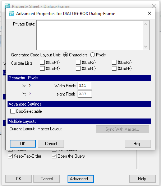Close the Property Sheet window
The image size is (161, 186).
pyautogui.click(x=154, y=6)
